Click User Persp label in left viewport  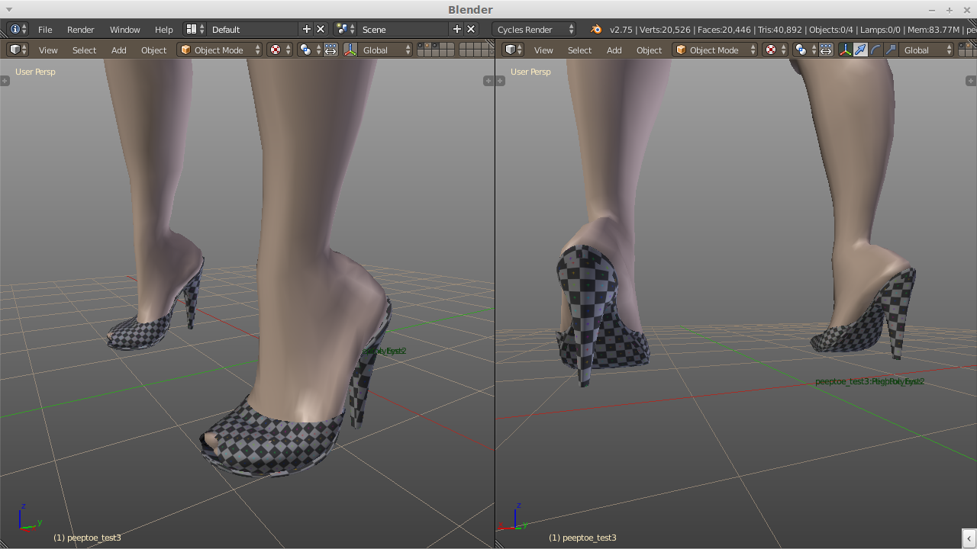(x=35, y=72)
